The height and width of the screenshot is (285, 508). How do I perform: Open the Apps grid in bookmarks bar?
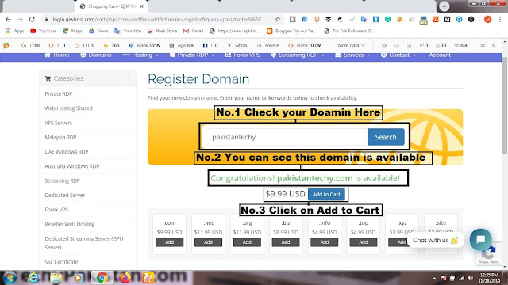tap(14, 31)
